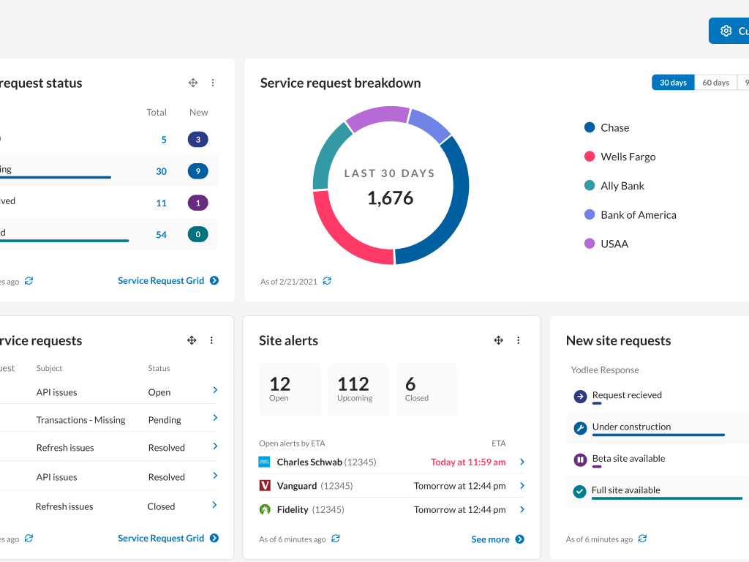This screenshot has width=749, height=562.
Task: Expand the first API issues Open row
Action: 215,390
